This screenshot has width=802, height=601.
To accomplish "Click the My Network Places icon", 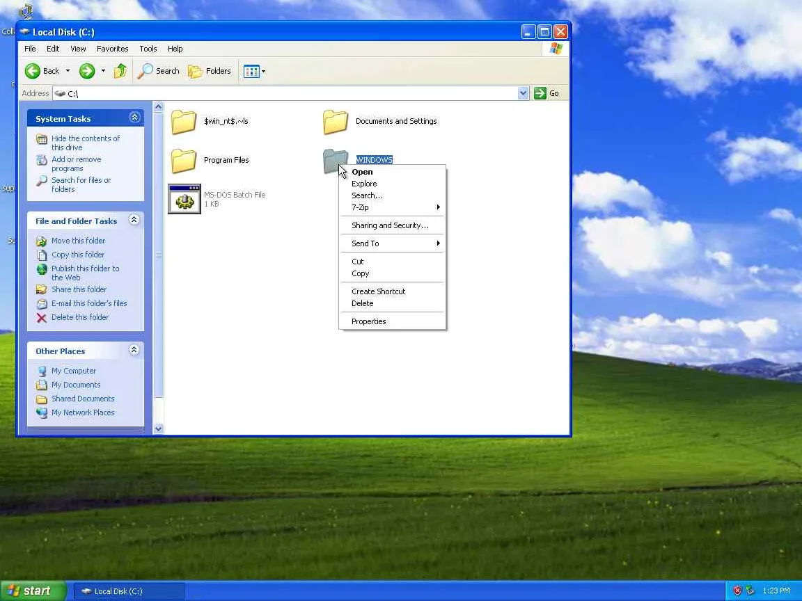I will pos(42,412).
